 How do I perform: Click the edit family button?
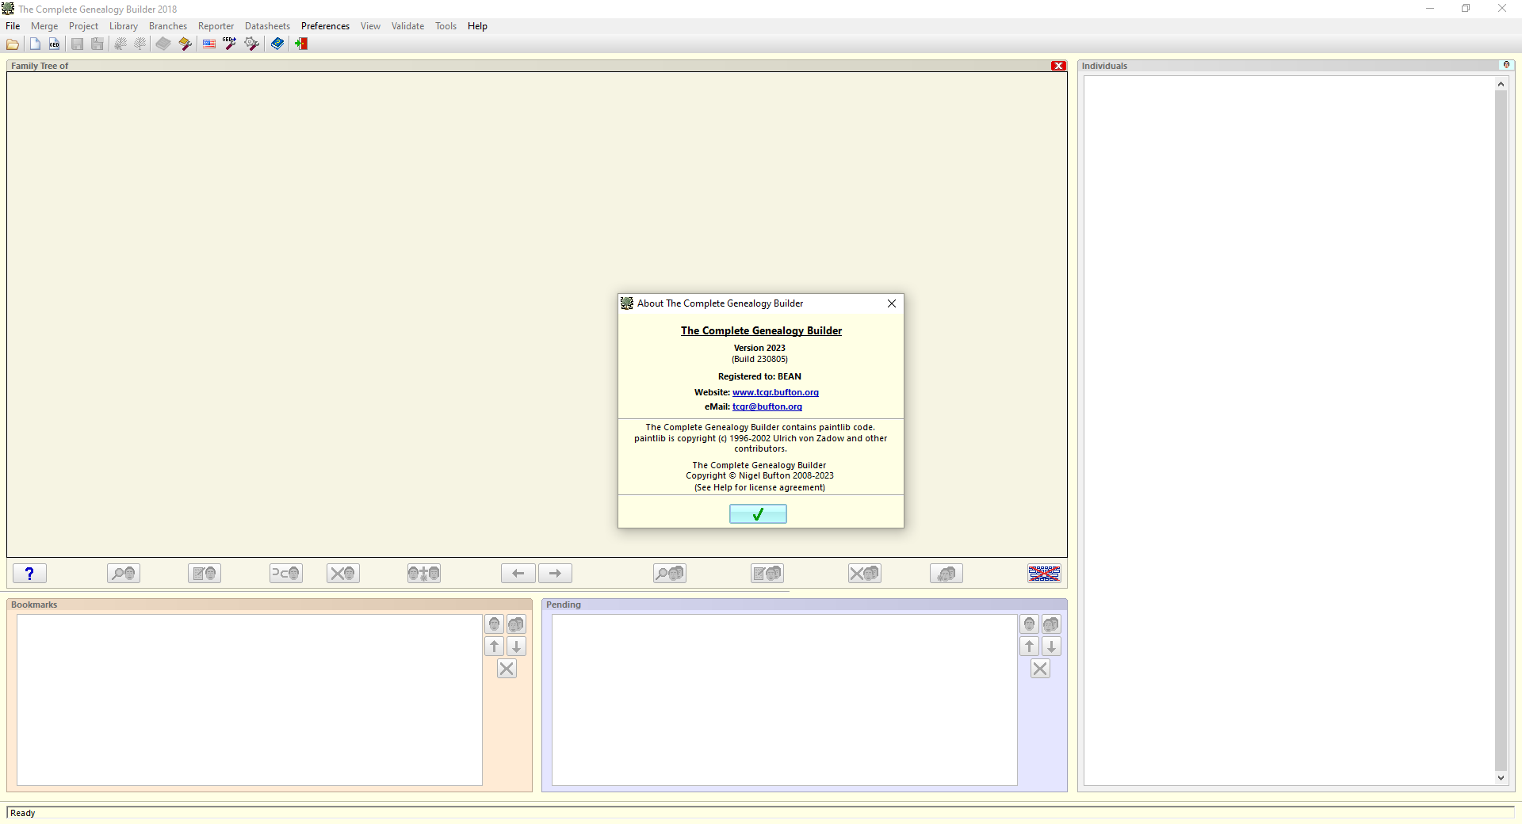tap(767, 574)
